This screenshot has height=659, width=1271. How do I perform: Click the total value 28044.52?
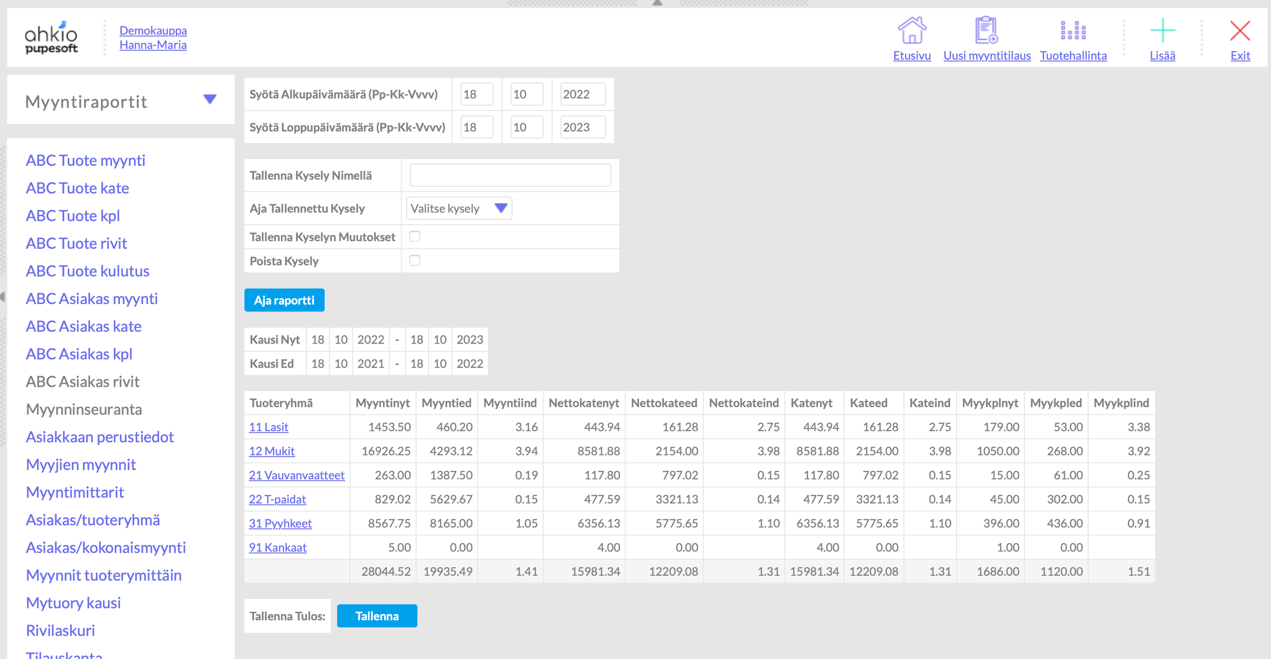tap(386, 572)
